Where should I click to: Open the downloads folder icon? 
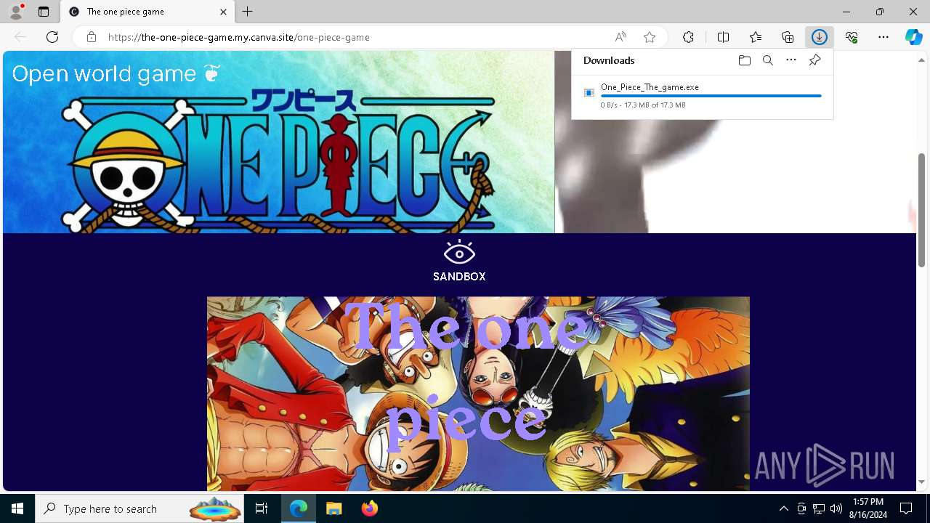tap(744, 60)
